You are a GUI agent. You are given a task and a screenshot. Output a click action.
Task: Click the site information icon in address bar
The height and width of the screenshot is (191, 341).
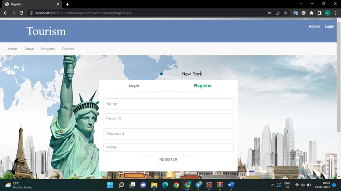(31, 13)
